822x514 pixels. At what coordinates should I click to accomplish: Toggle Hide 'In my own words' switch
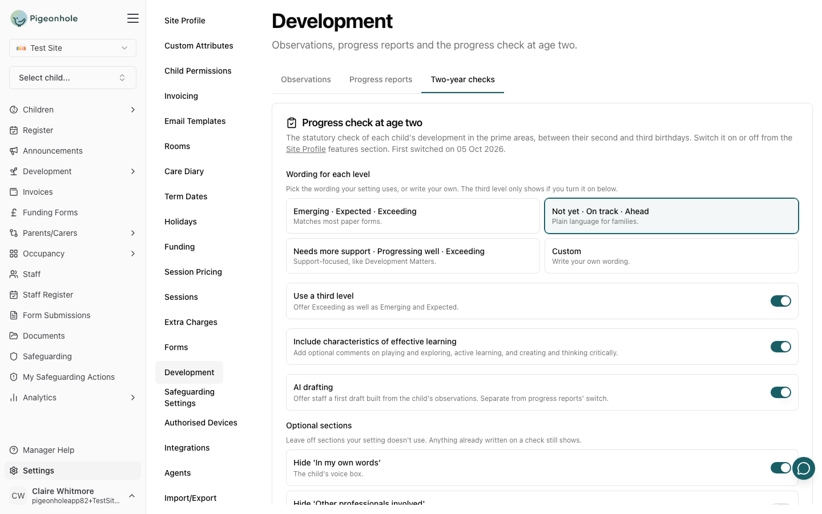click(x=781, y=468)
